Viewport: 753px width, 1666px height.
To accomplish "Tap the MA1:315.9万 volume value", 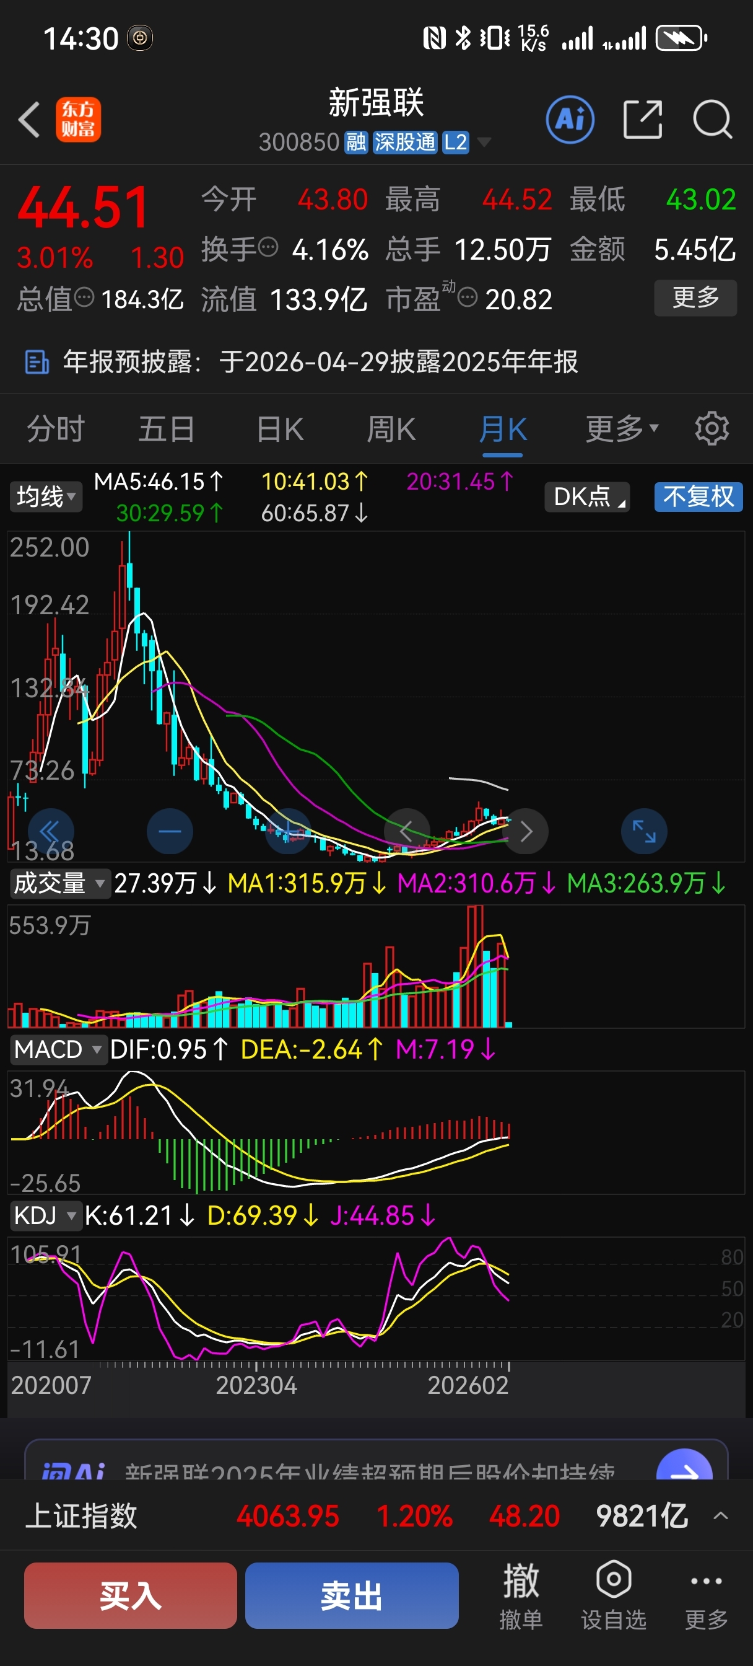I will point(308,883).
